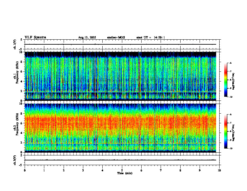Screen dimensions: 247x191
Task: Click the ch.1 colorbar log(PSD) label
Action: pyautogui.click(x=234, y=81)
